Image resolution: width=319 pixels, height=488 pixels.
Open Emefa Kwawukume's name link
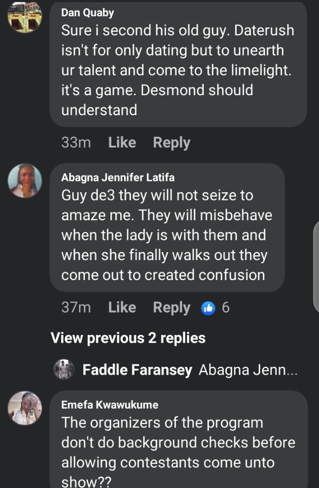(110, 405)
